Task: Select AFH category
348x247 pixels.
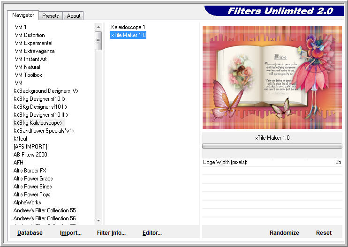Action: point(18,163)
